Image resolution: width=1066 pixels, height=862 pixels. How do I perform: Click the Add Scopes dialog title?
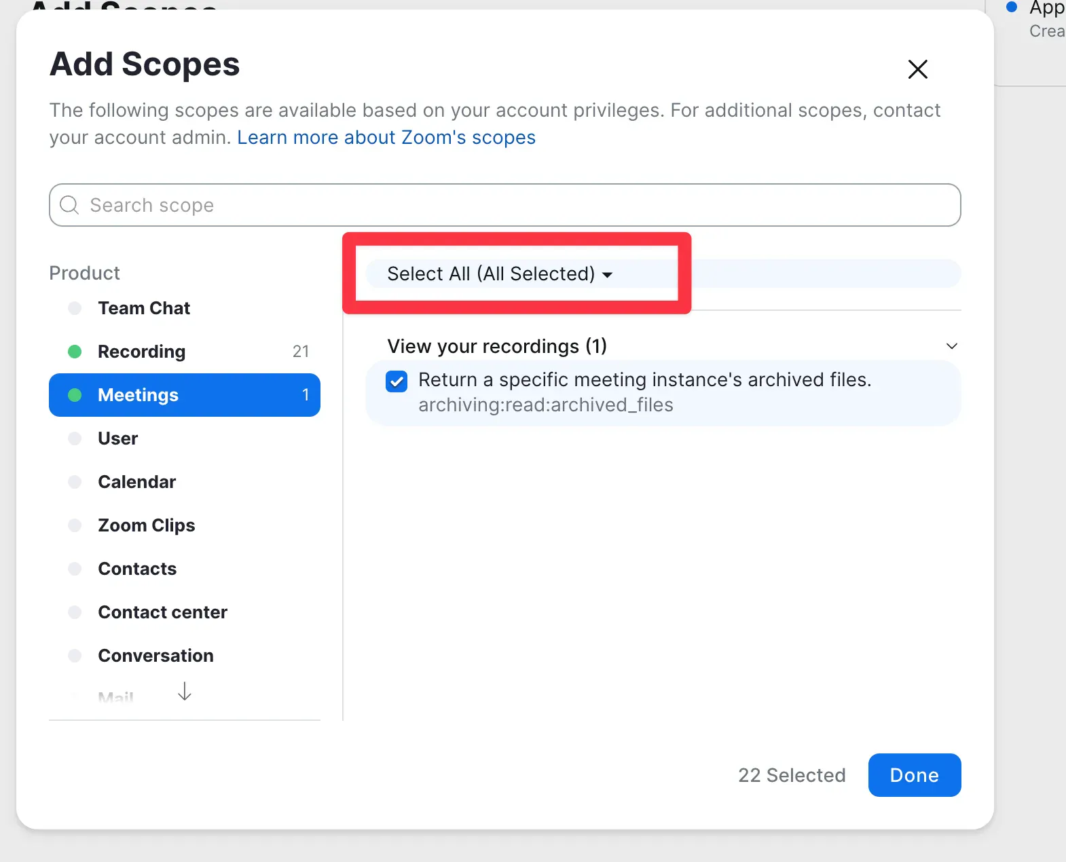click(x=145, y=64)
